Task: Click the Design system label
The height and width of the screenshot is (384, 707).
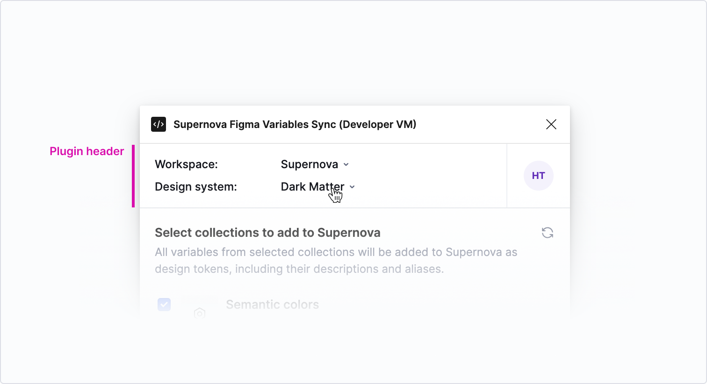Action: [x=196, y=187]
